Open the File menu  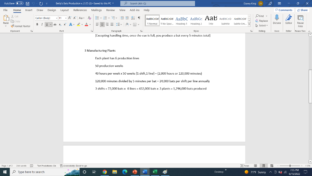coord(5,10)
